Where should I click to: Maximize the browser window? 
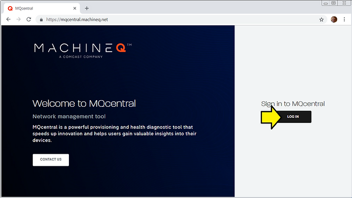334,3
